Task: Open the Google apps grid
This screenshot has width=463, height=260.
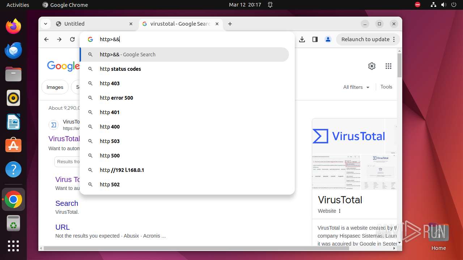Action: tap(388, 66)
